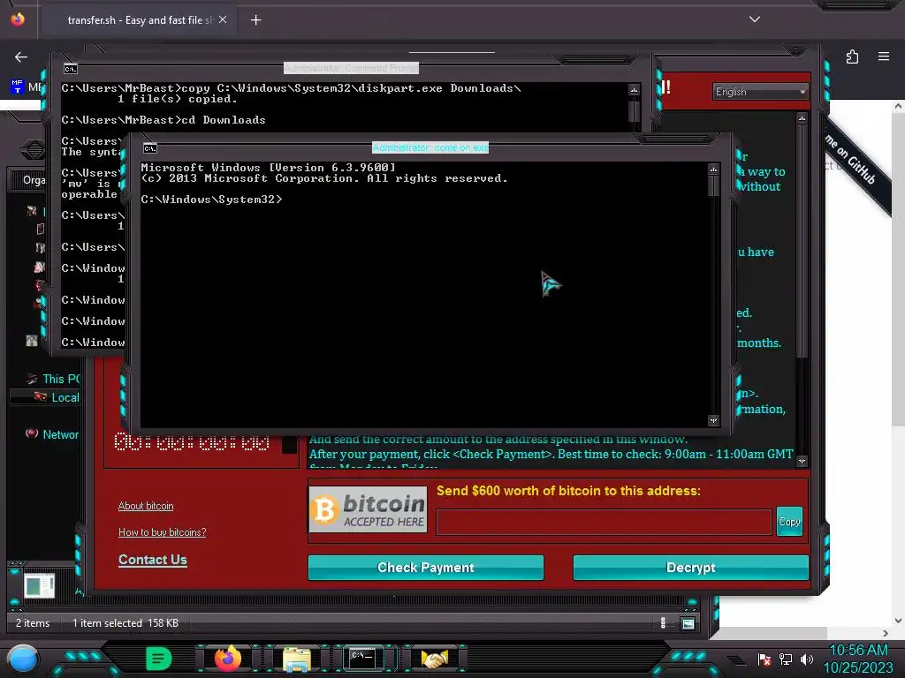Click the '1 item selected 158 KB' status text
Viewport: 905px width, 678px height.
[125, 622]
